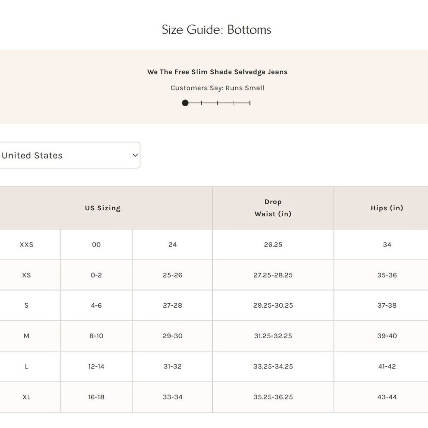This screenshot has height=428, width=428.
Task: Click the far-right end tick of the fit scale
Action: 250,103
